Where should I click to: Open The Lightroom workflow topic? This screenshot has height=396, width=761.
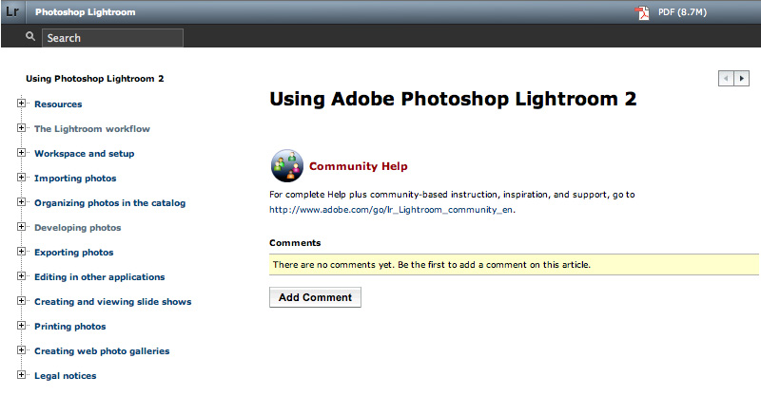point(92,129)
